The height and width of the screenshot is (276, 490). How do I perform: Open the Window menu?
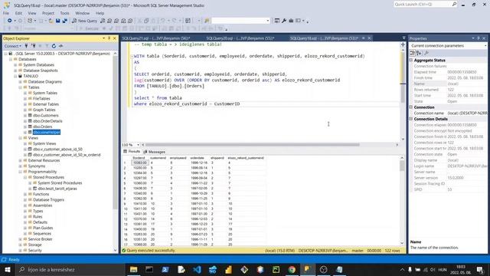(x=82, y=13)
